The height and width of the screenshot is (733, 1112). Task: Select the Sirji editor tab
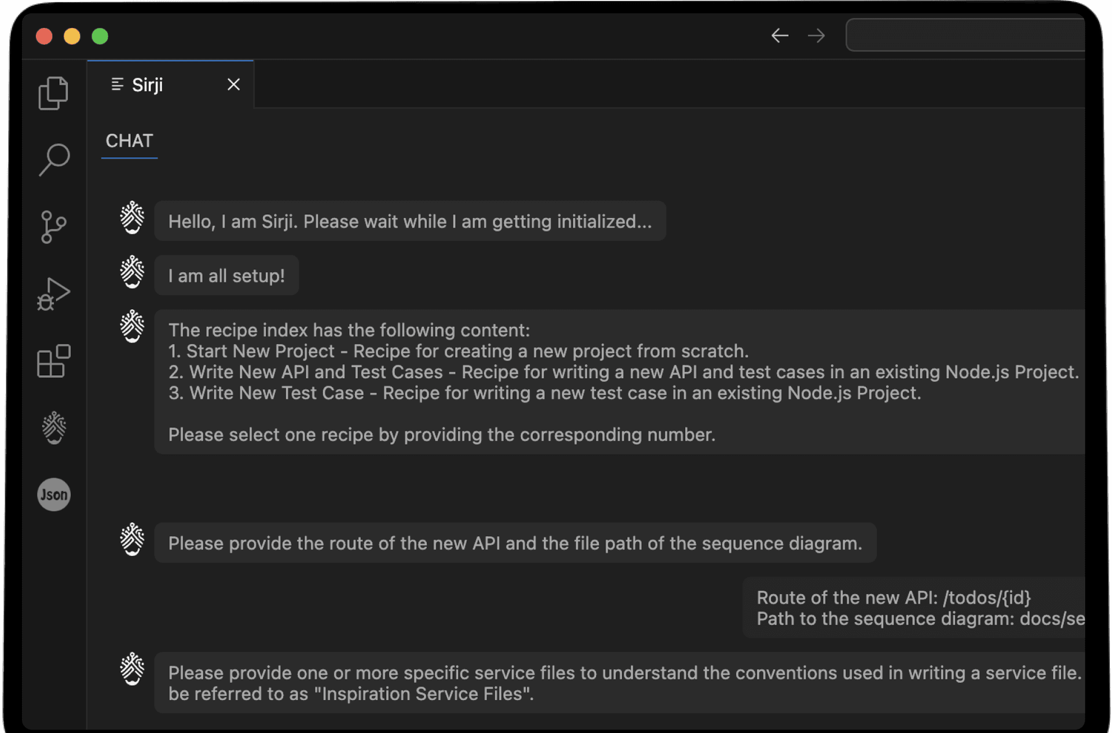pyautogui.click(x=147, y=85)
